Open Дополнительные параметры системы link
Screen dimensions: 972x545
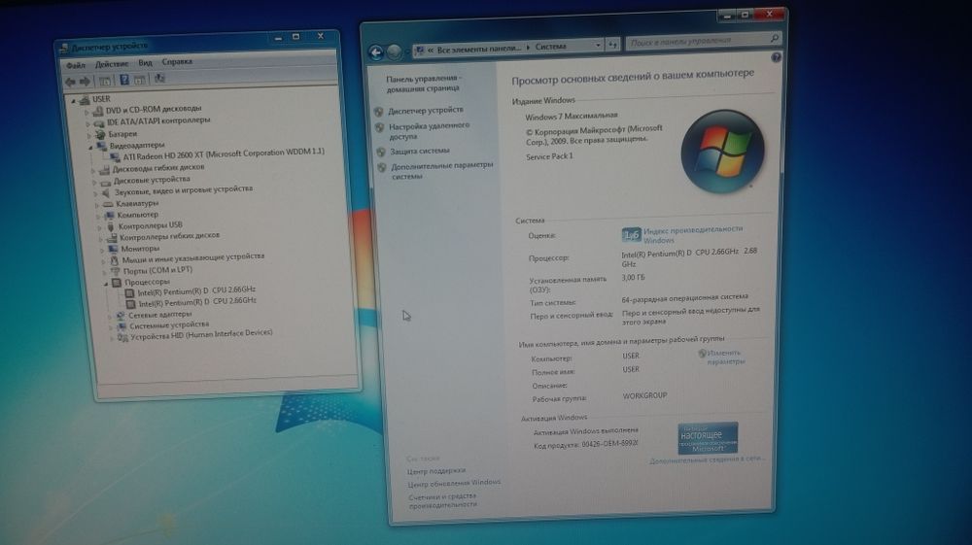pyautogui.click(x=442, y=170)
